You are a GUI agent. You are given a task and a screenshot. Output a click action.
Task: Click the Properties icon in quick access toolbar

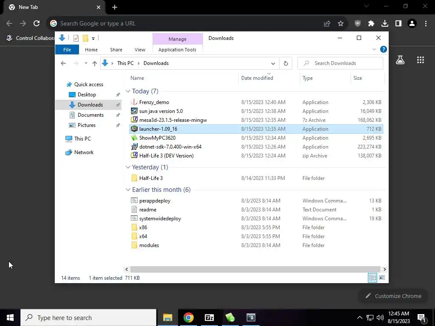point(76,38)
